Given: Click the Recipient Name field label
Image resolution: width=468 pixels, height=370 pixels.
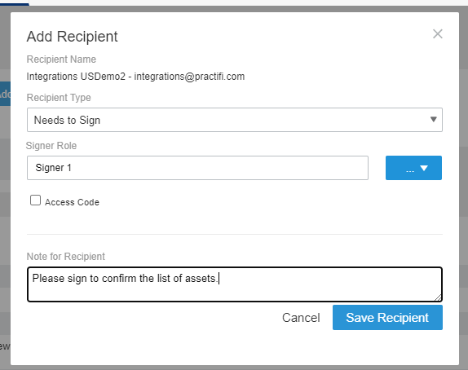Looking at the screenshot, I should click(x=61, y=59).
